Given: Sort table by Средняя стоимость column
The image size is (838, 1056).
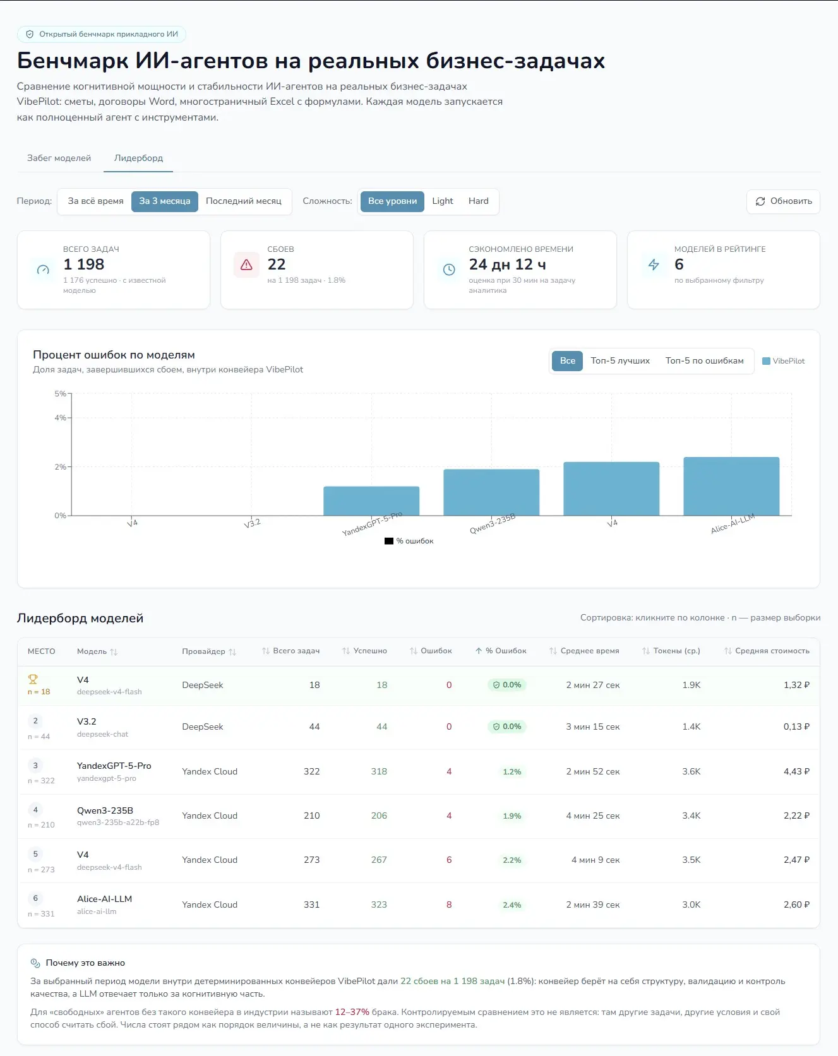Looking at the screenshot, I should (x=767, y=651).
